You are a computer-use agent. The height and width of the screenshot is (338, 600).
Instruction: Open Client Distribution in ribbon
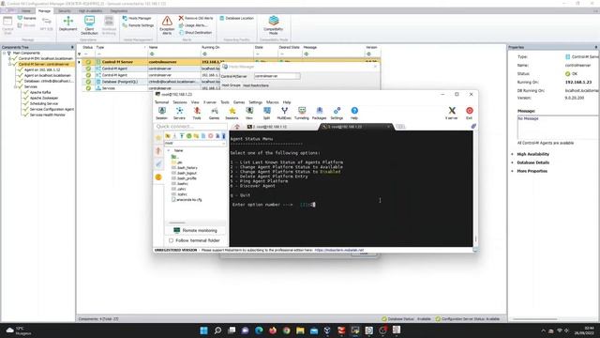89,25
